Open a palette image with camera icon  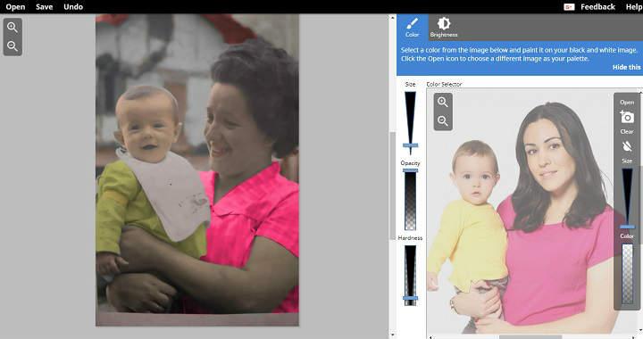coord(627,117)
